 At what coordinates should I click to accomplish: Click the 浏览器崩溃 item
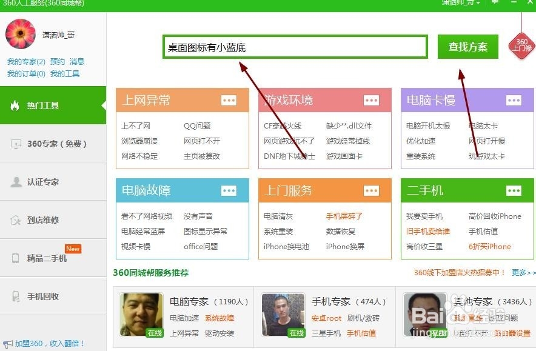pyautogui.click(x=139, y=141)
